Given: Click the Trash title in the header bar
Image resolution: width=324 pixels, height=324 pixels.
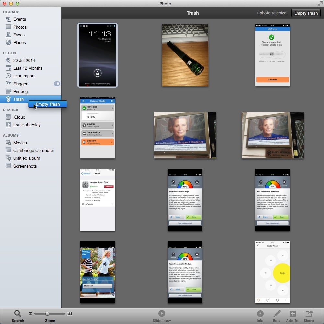Looking at the screenshot, I should [192, 13].
